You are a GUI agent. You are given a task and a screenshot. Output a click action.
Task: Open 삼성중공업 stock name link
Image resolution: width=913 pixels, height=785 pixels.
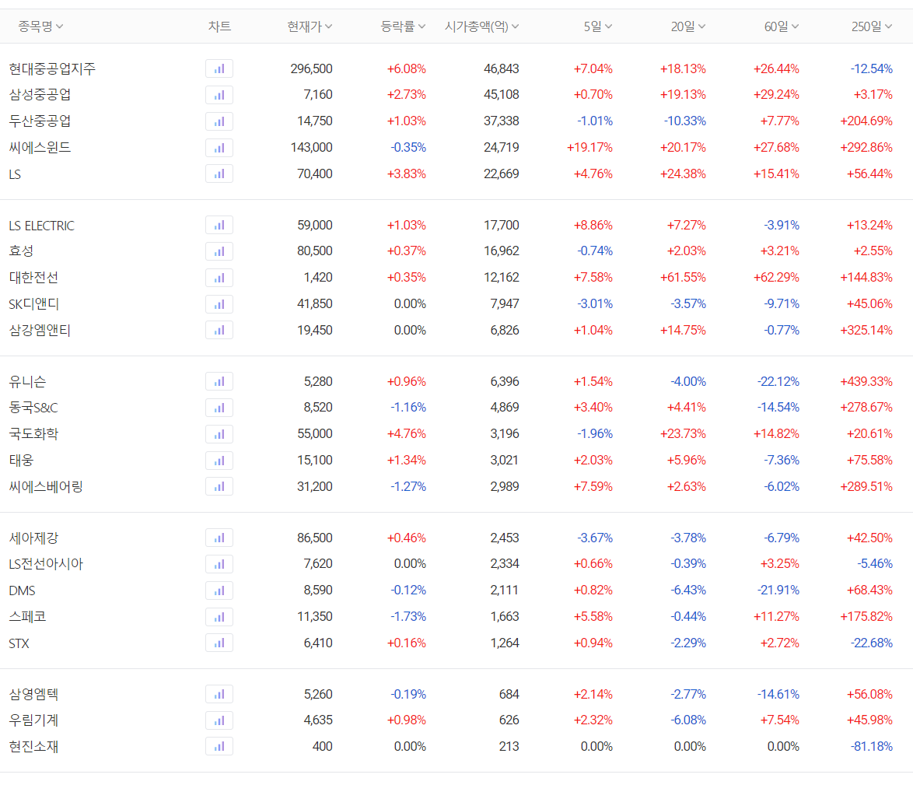coord(40,94)
